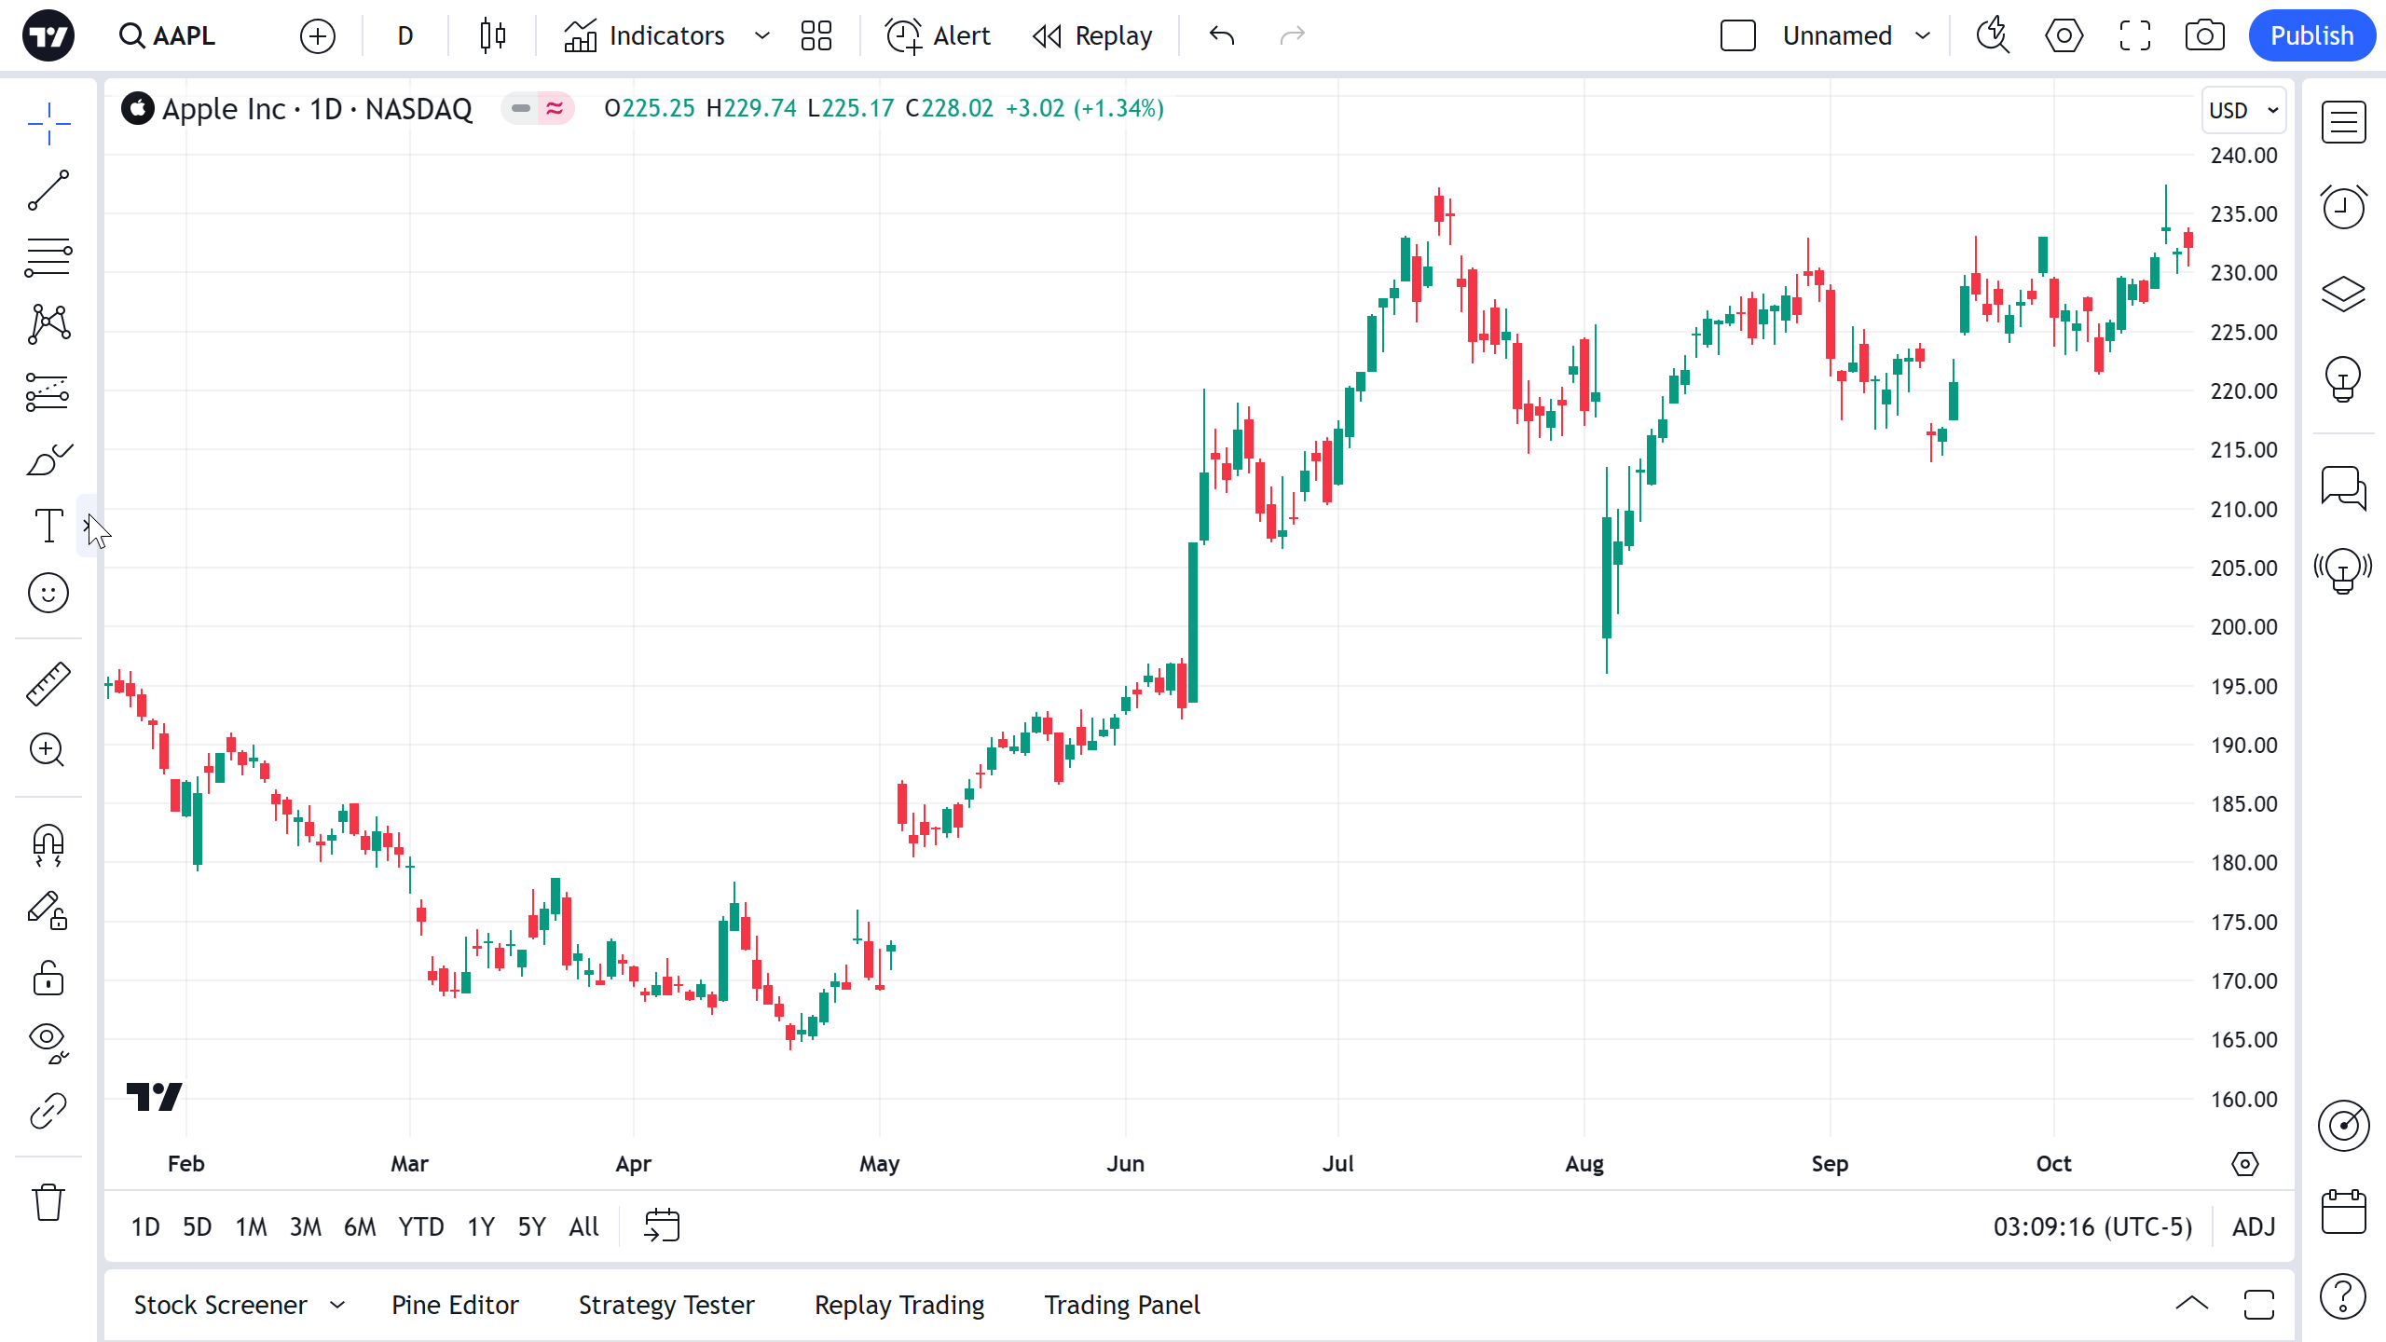Toggle magnet mode for drawings
The height and width of the screenshot is (1342, 2386).
click(48, 844)
